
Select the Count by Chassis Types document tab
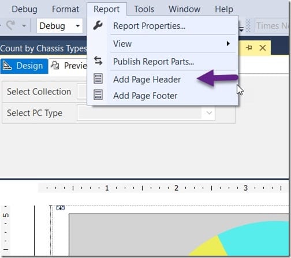[x=43, y=48]
